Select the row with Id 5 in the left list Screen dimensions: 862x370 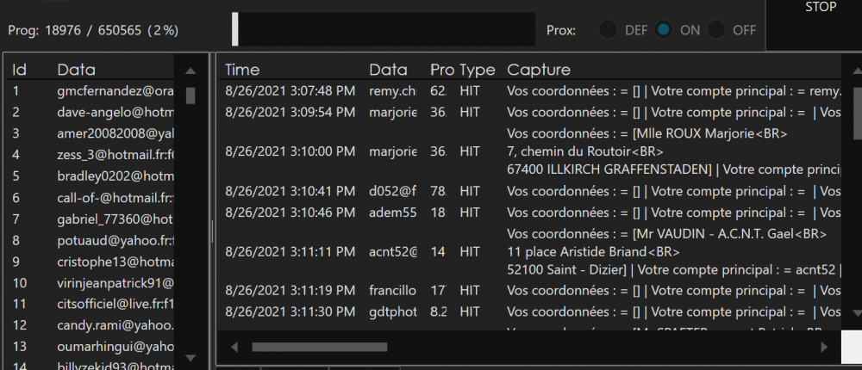pyautogui.click(x=86, y=176)
